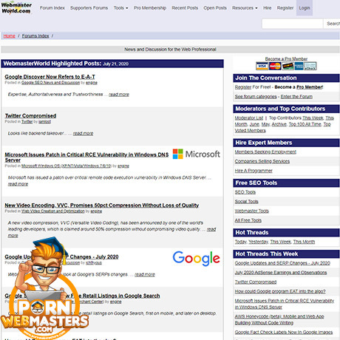Screen dimensions: 340x340
Task: Click the Login button
Action: pyautogui.click(x=305, y=8)
